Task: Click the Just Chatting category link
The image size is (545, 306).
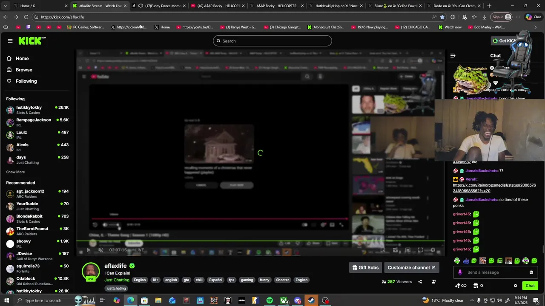Action: pyautogui.click(x=117, y=280)
